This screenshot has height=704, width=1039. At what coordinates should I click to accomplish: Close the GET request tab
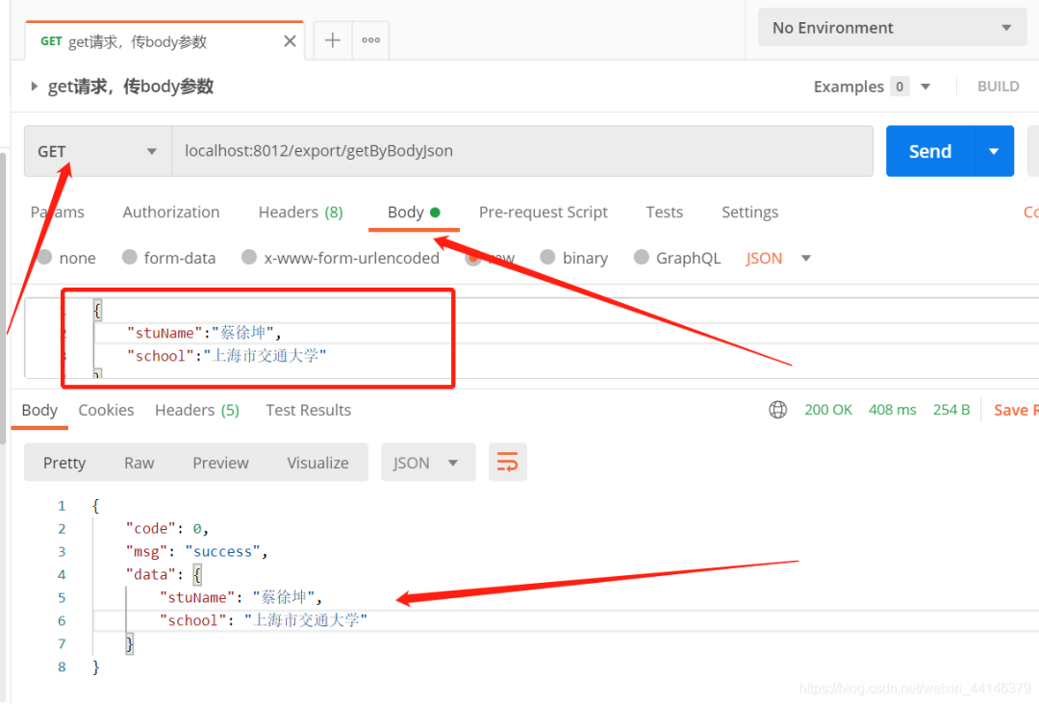(290, 41)
